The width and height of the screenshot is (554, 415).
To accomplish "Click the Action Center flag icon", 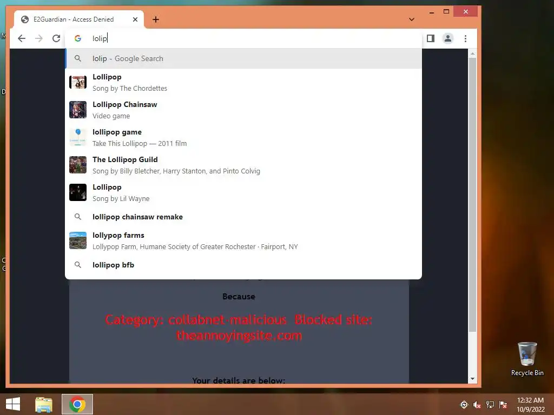I will coord(503,405).
